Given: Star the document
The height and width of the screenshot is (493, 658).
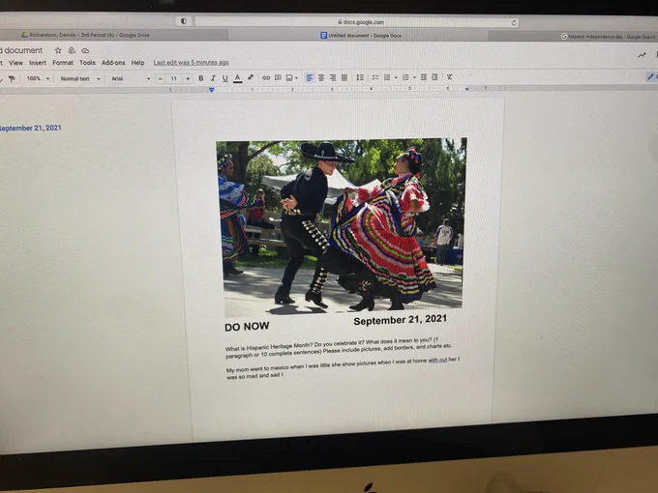Looking at the screenshot, I should pyautogui.click(x=58, y=50).
